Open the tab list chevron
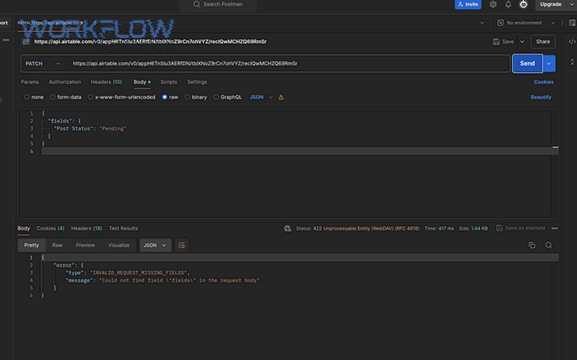Screen dimensions: 577x360 tap(481, 23)
